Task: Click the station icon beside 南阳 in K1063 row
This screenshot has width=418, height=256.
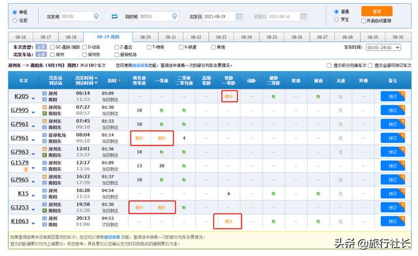Action: point(44,224)
